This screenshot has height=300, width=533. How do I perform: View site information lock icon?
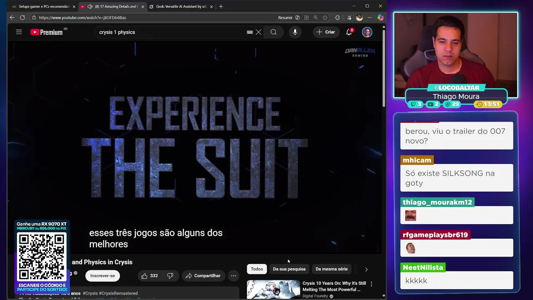34,17
